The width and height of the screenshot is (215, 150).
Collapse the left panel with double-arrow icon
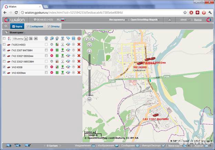pos(6,26)
